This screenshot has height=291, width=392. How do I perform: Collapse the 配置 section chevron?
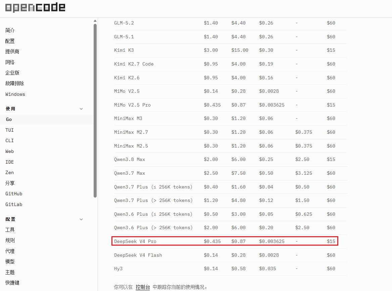pos(81,219)
